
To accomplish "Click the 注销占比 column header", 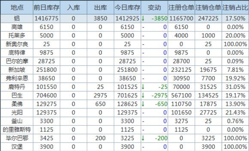I will 235,7.
